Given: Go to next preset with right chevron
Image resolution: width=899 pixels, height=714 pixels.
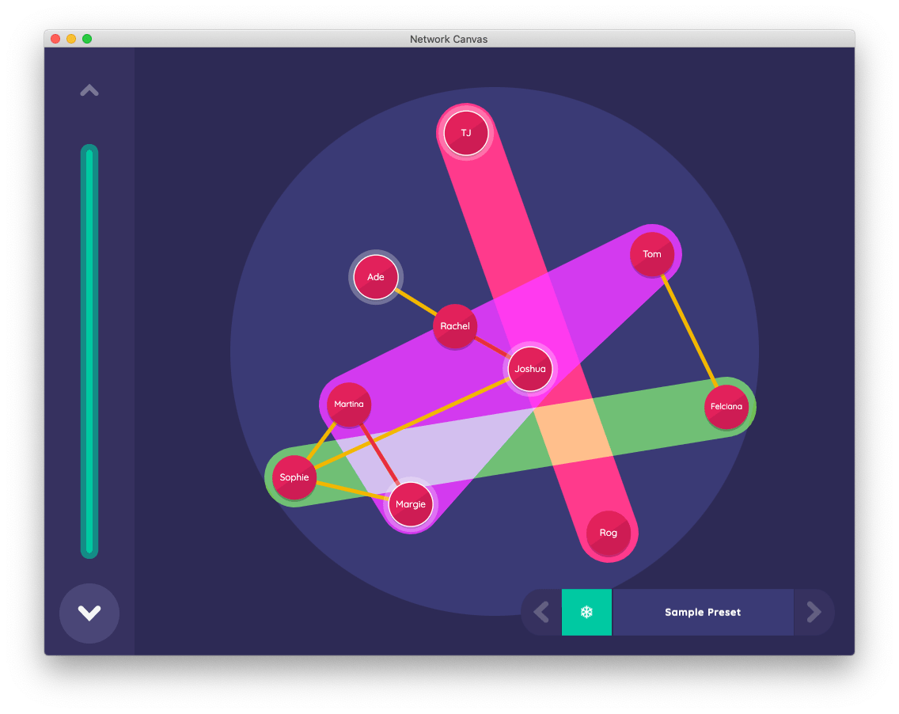Looking at the screenshot, I should tap(814, 612).
